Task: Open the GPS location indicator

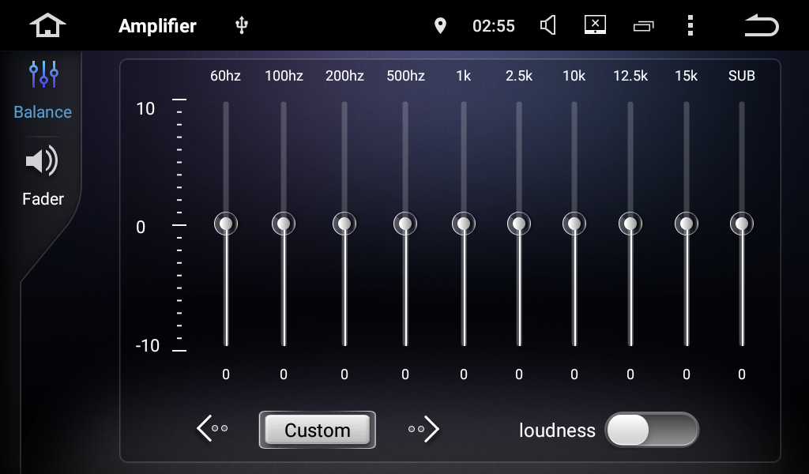Action: coord(440,26)
